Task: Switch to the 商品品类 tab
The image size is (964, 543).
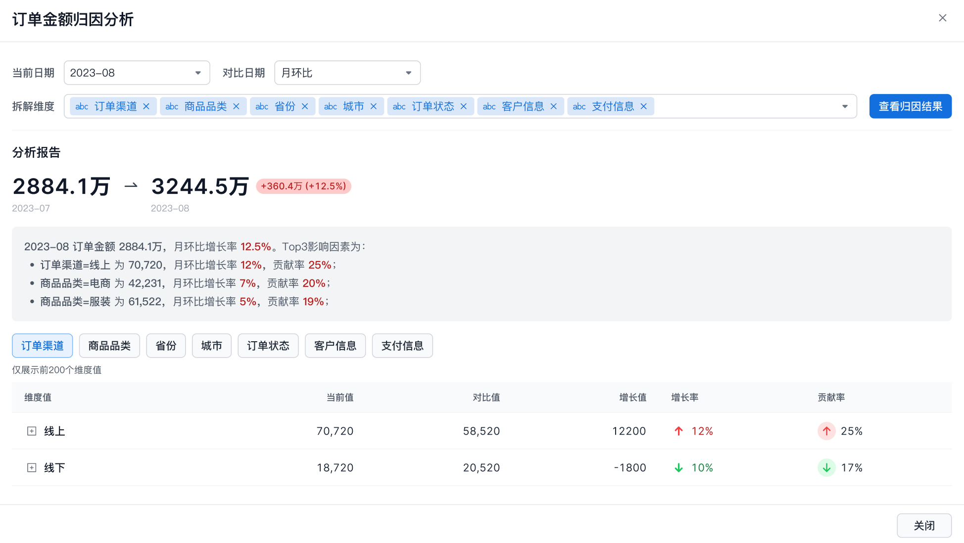Action: pos(109,346)
